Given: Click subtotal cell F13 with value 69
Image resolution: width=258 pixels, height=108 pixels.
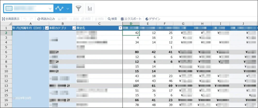Looking at the screenshot, I should [165, 86].
